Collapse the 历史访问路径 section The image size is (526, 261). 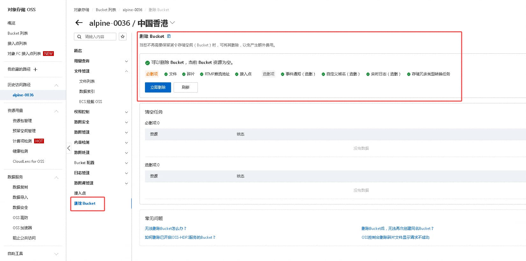click(x=56, y=85)
